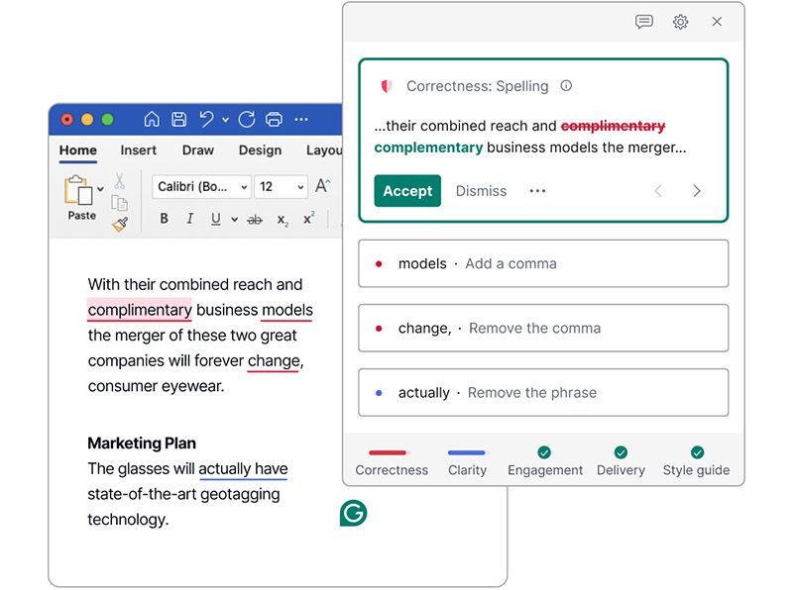Click the highlighted word 'complimentary' in document

(140, 310)
